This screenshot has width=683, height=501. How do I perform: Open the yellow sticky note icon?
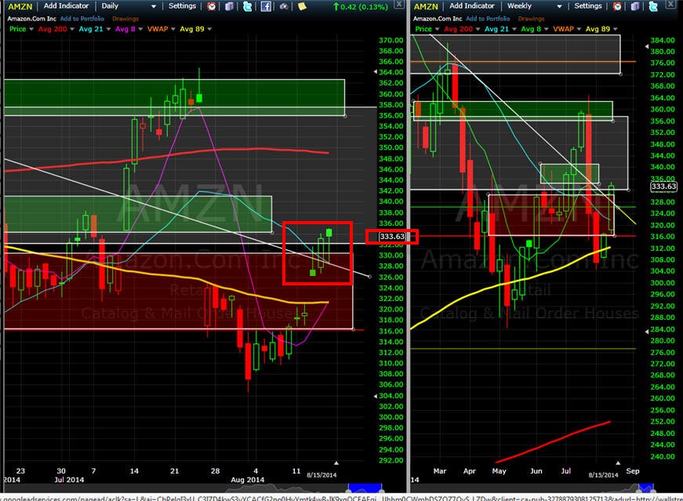tap(302, 6)
